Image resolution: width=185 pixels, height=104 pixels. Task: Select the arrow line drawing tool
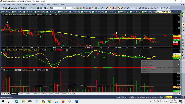(167, 8)
